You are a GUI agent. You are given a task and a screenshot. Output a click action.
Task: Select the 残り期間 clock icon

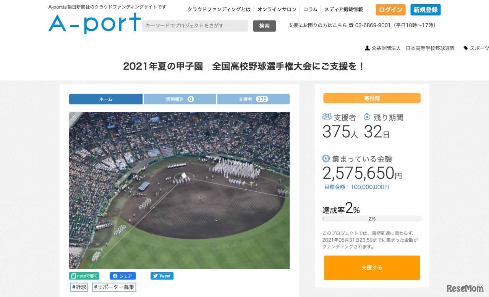[x=367, y=117]
